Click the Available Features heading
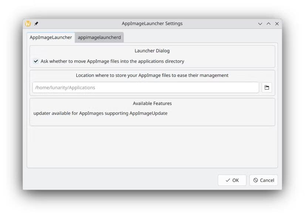Screen dimensions: 305x217 click(x=152, y=103)
